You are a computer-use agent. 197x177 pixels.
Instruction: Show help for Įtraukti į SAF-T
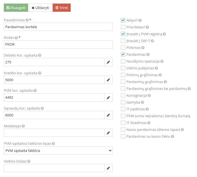click(153, 41)
